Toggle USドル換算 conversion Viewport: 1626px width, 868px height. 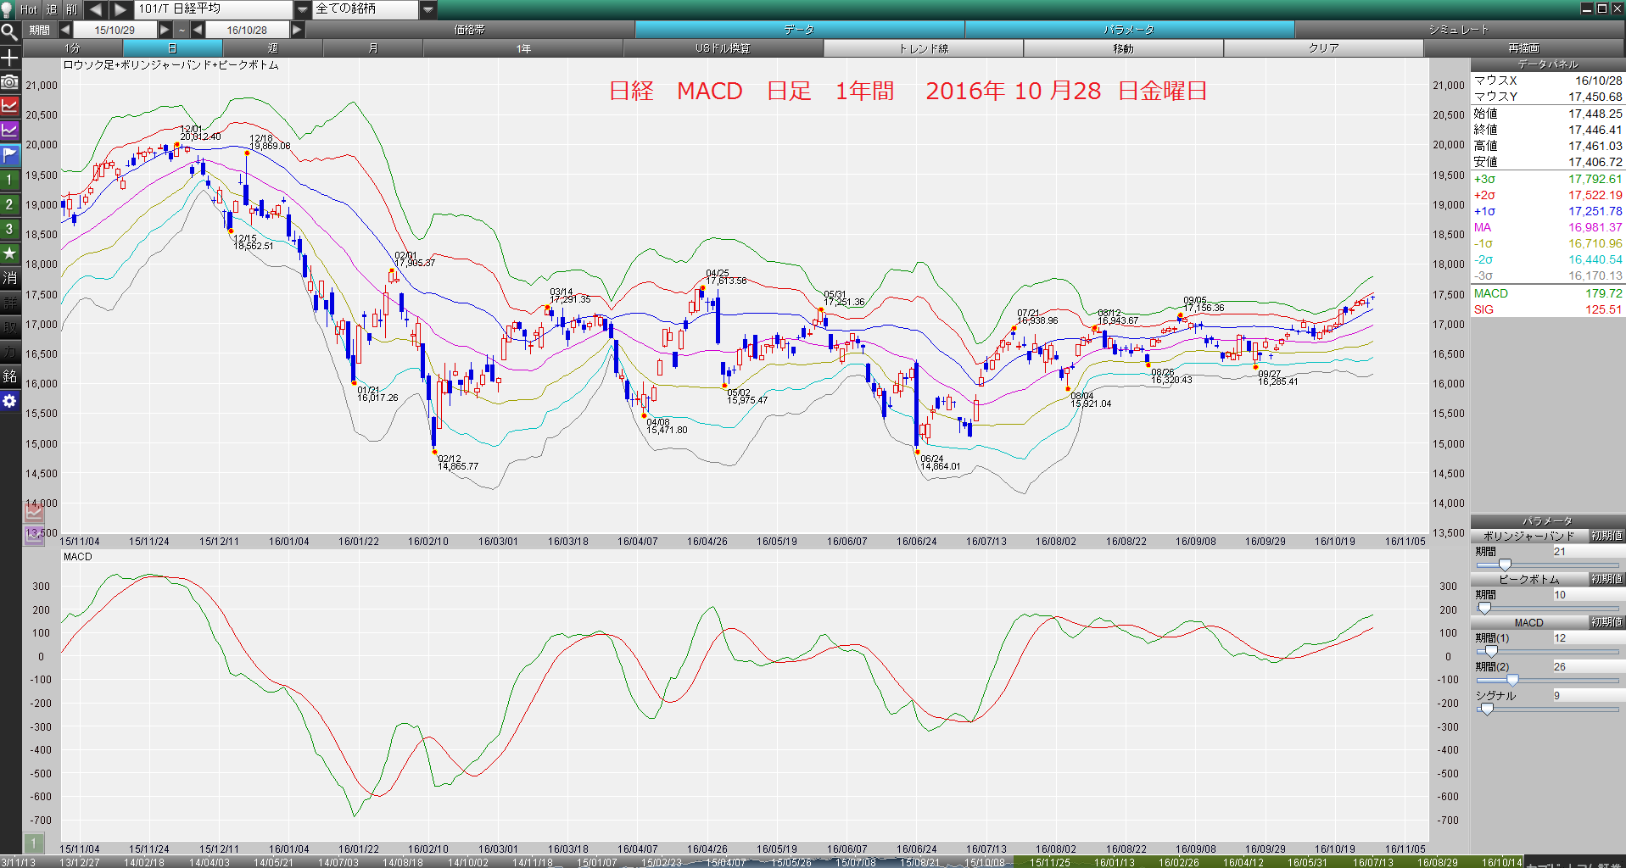(724, 48)
